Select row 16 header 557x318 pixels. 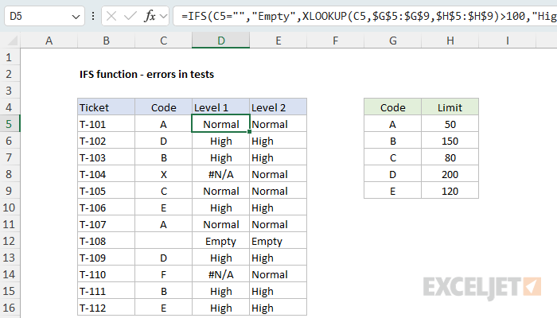point(10,308)
